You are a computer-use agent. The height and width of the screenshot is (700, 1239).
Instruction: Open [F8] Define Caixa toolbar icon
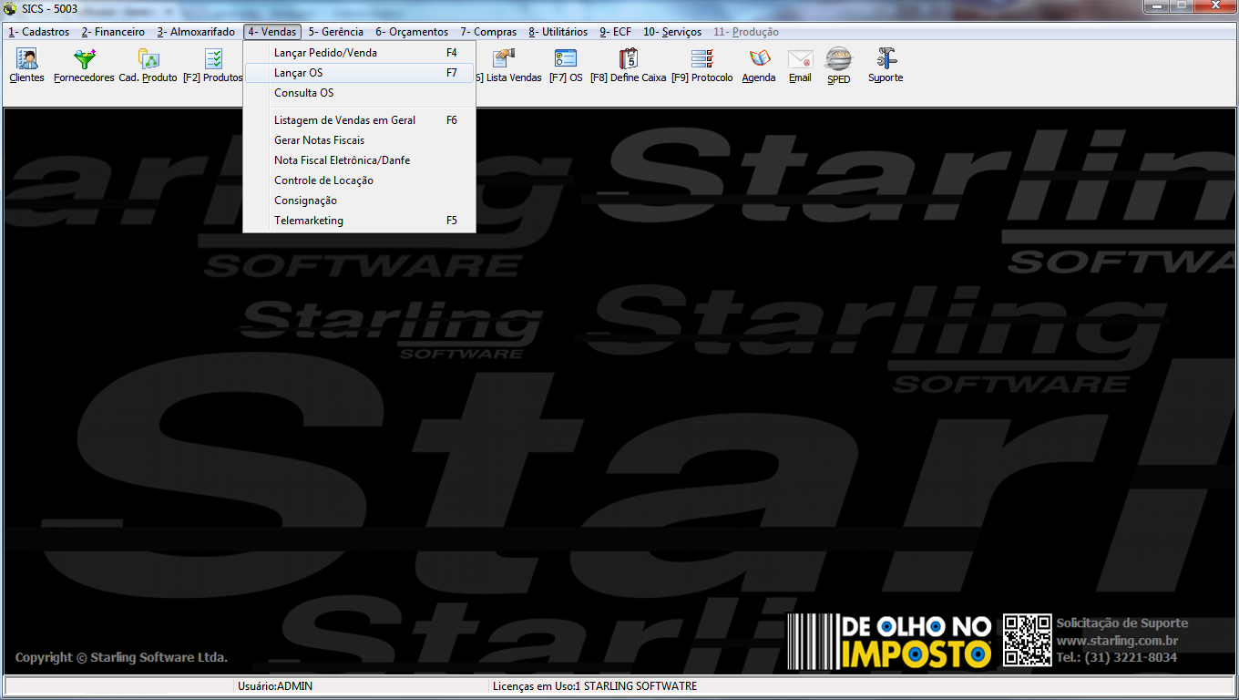629,67
